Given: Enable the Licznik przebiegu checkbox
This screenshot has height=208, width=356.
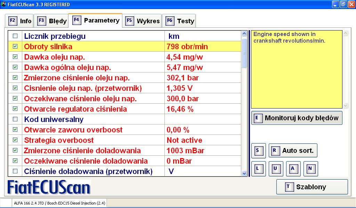Looking at the screenshot, I should click(15, 36).
